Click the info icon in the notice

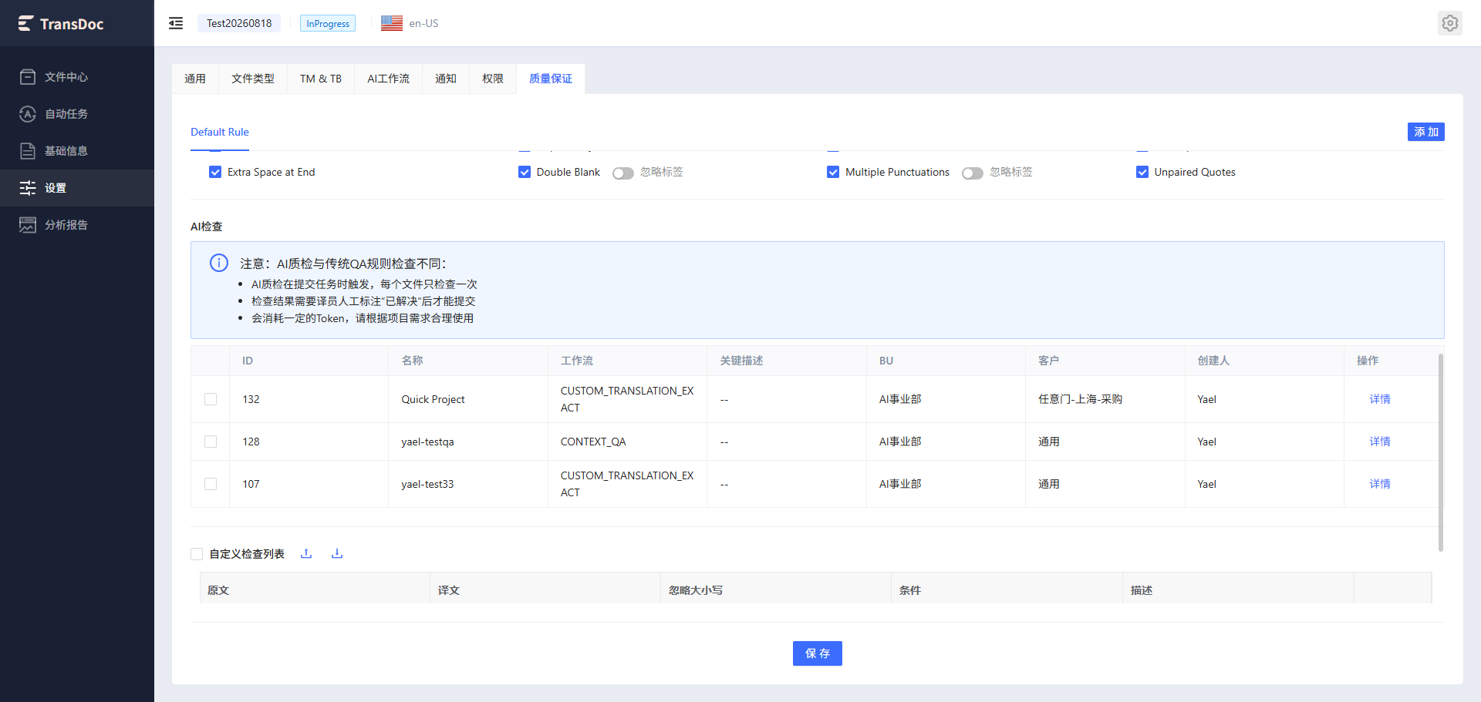(x=219, y=263)
